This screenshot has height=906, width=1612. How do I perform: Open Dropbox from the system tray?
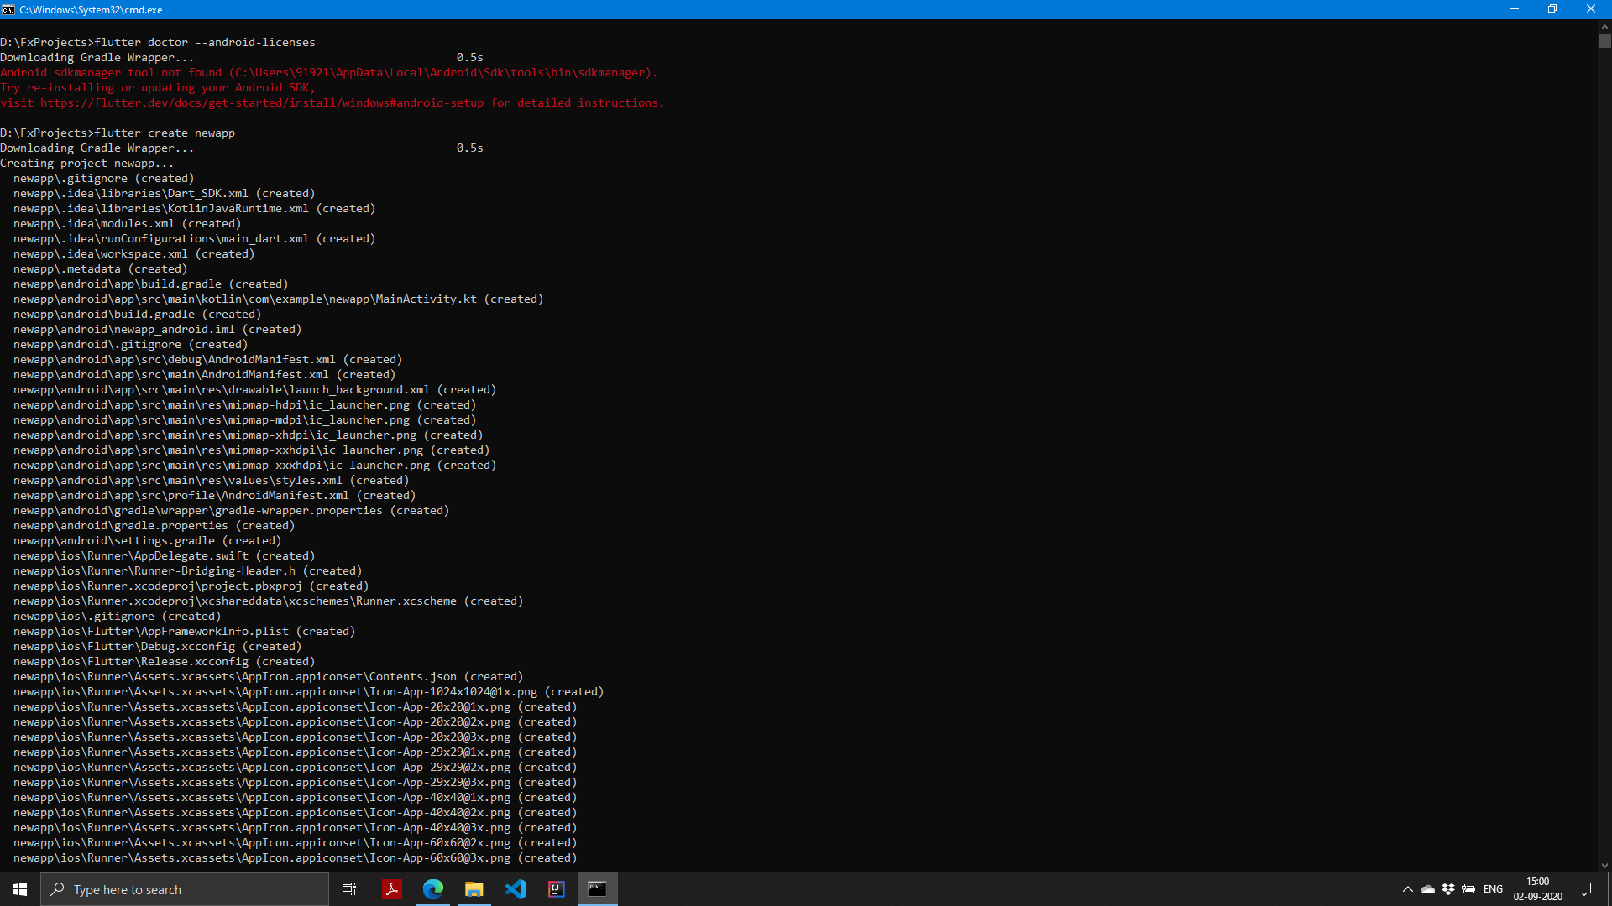(1448, 889)
